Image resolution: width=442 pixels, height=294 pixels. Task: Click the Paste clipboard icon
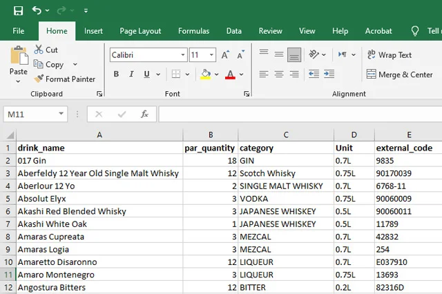point(19,56)
